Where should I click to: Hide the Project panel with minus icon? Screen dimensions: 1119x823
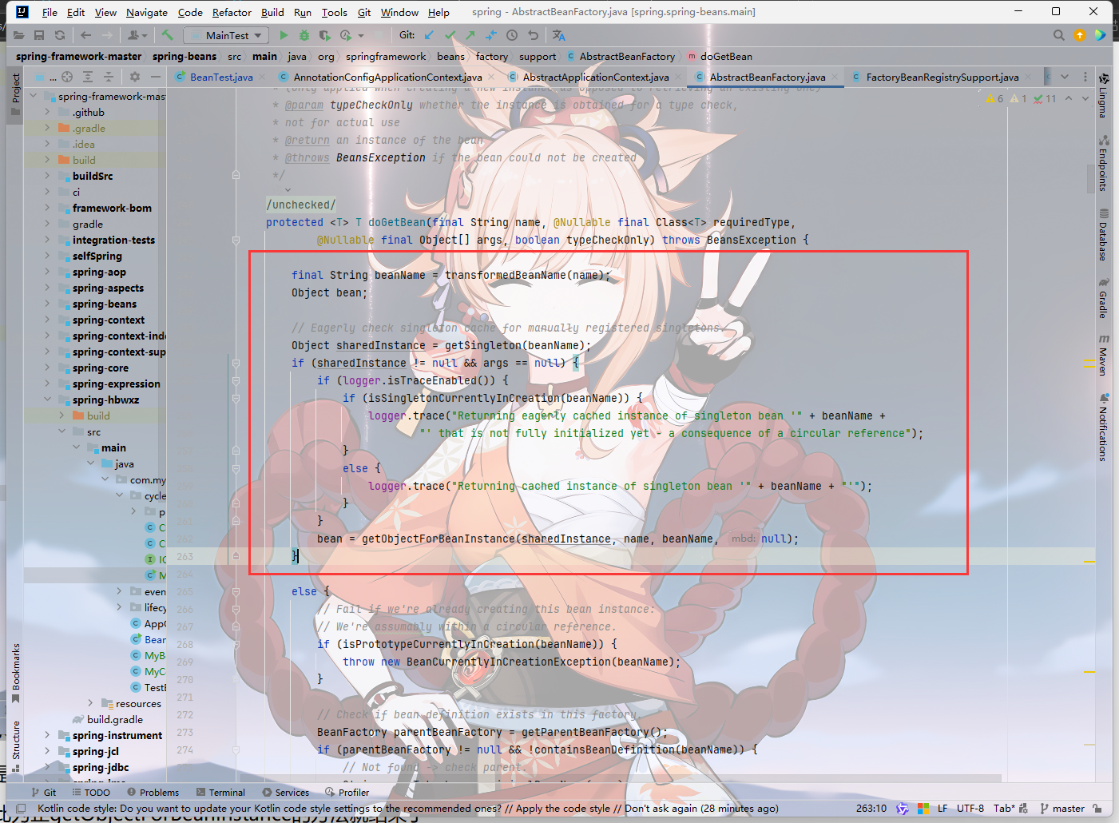click(156, 77)
